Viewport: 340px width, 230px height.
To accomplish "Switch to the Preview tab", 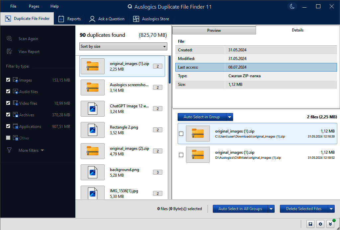I will tap(214, 30).
